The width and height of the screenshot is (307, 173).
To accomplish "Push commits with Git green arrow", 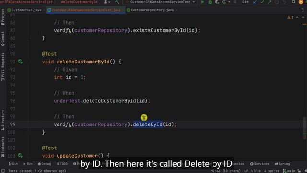I will (x=270, y=2).
